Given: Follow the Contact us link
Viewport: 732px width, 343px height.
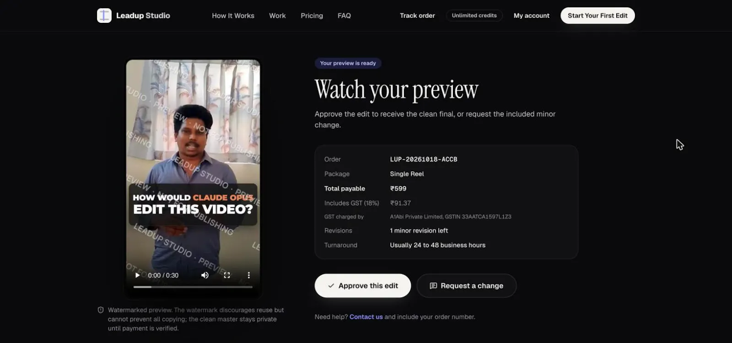Looking at the screenshot, I should click(x=366, y=317).
